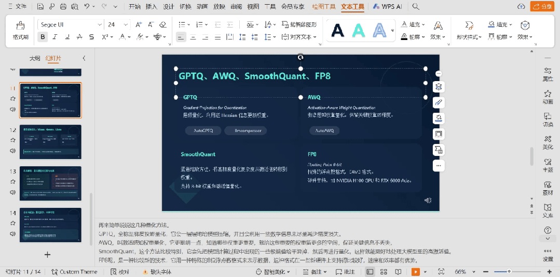The image size is (560, 277).
Task: Open the Start (开始) tab
Action: click(134, 6)
